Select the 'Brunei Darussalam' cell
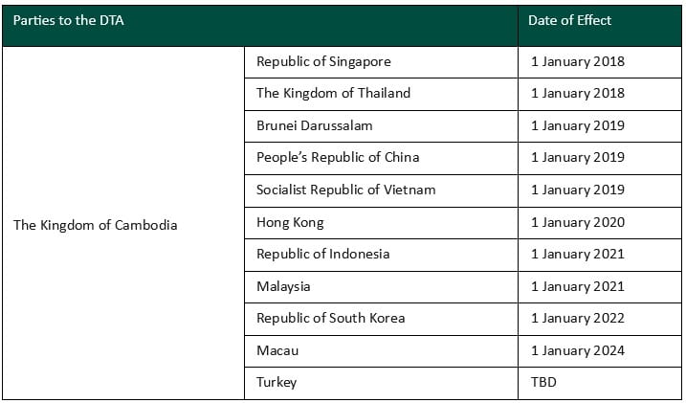 point(381,126)
